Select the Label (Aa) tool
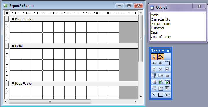 coord(154,63)
